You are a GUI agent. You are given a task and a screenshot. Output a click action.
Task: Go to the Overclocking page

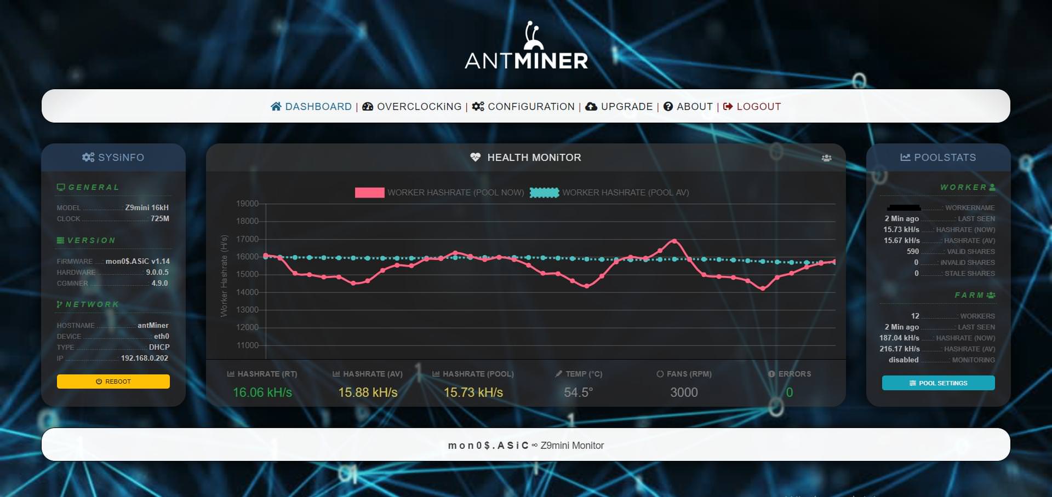coord(412,106)
